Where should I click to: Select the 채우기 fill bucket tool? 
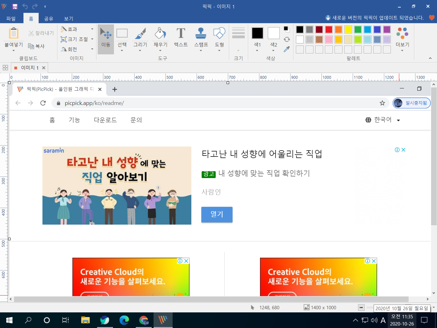click(x=160, y=39)
